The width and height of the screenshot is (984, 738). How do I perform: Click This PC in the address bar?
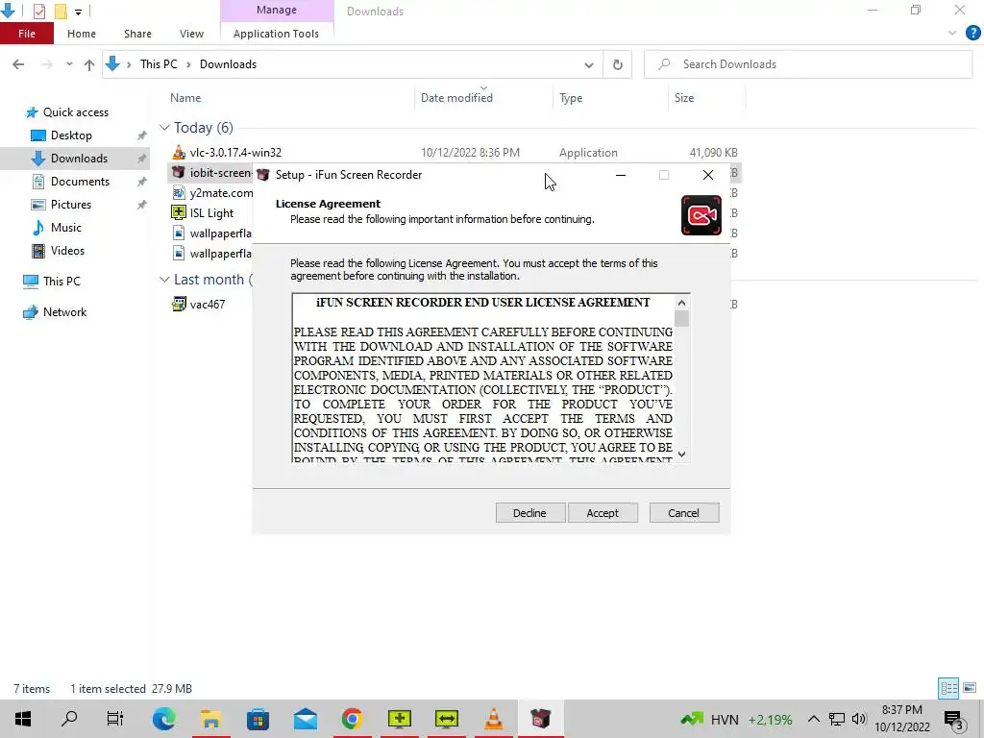159,64
